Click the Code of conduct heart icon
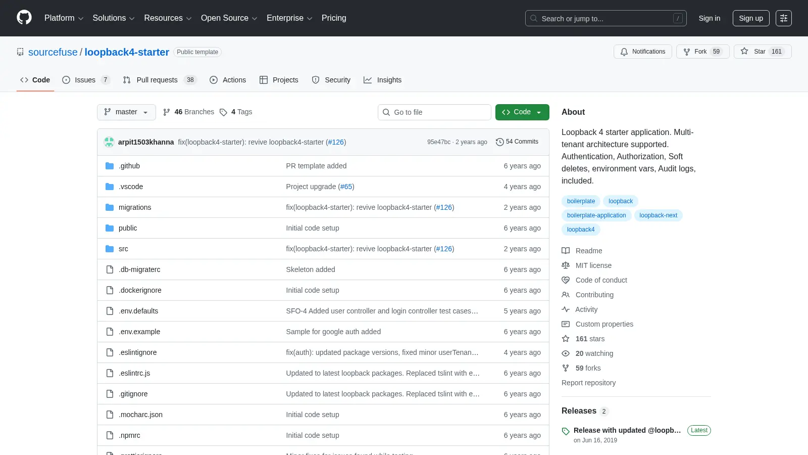 [x=566, y=280]
